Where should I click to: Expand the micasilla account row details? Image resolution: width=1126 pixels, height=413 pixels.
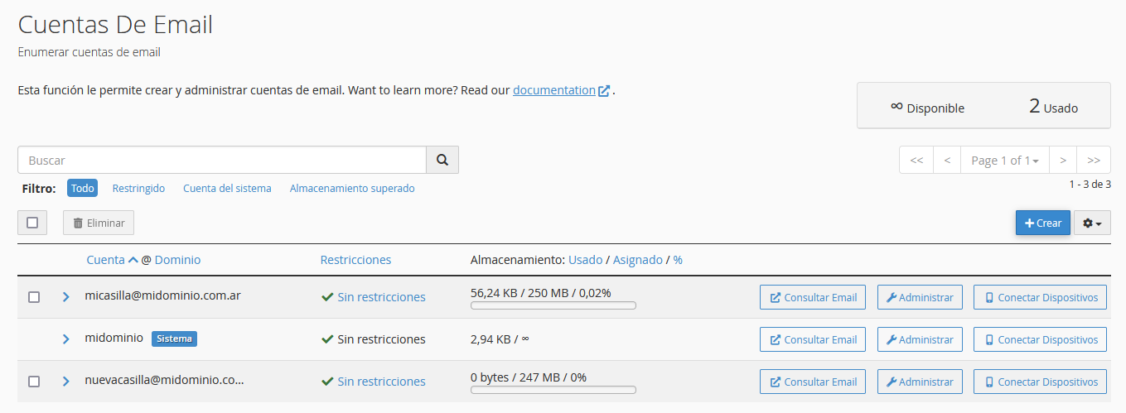66,296
